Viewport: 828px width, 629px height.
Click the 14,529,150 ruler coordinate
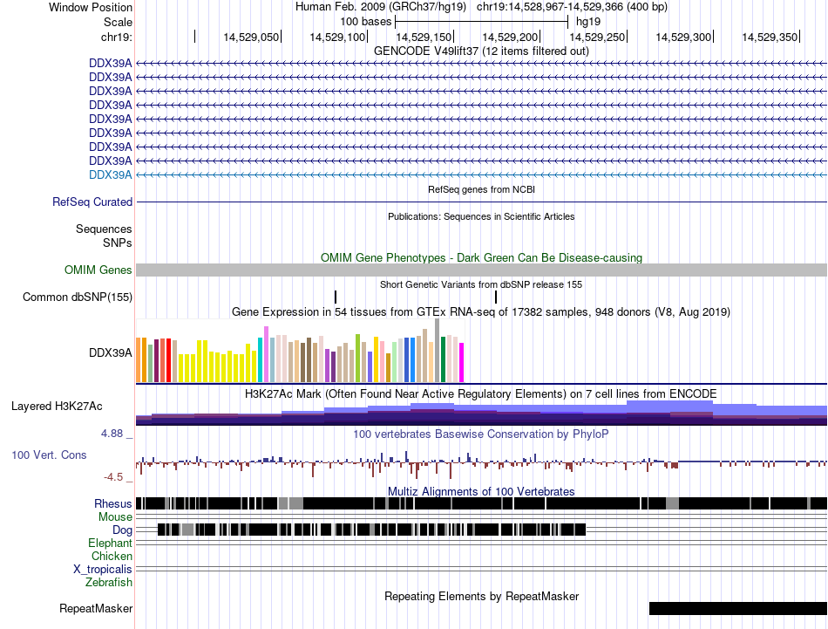tap(424, 37)
